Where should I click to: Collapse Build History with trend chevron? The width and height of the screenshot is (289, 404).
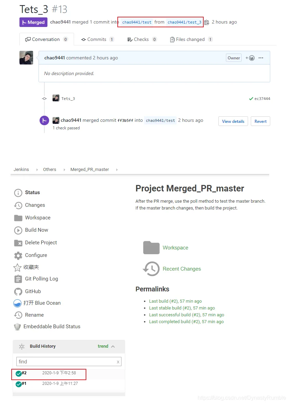(113, 347)
